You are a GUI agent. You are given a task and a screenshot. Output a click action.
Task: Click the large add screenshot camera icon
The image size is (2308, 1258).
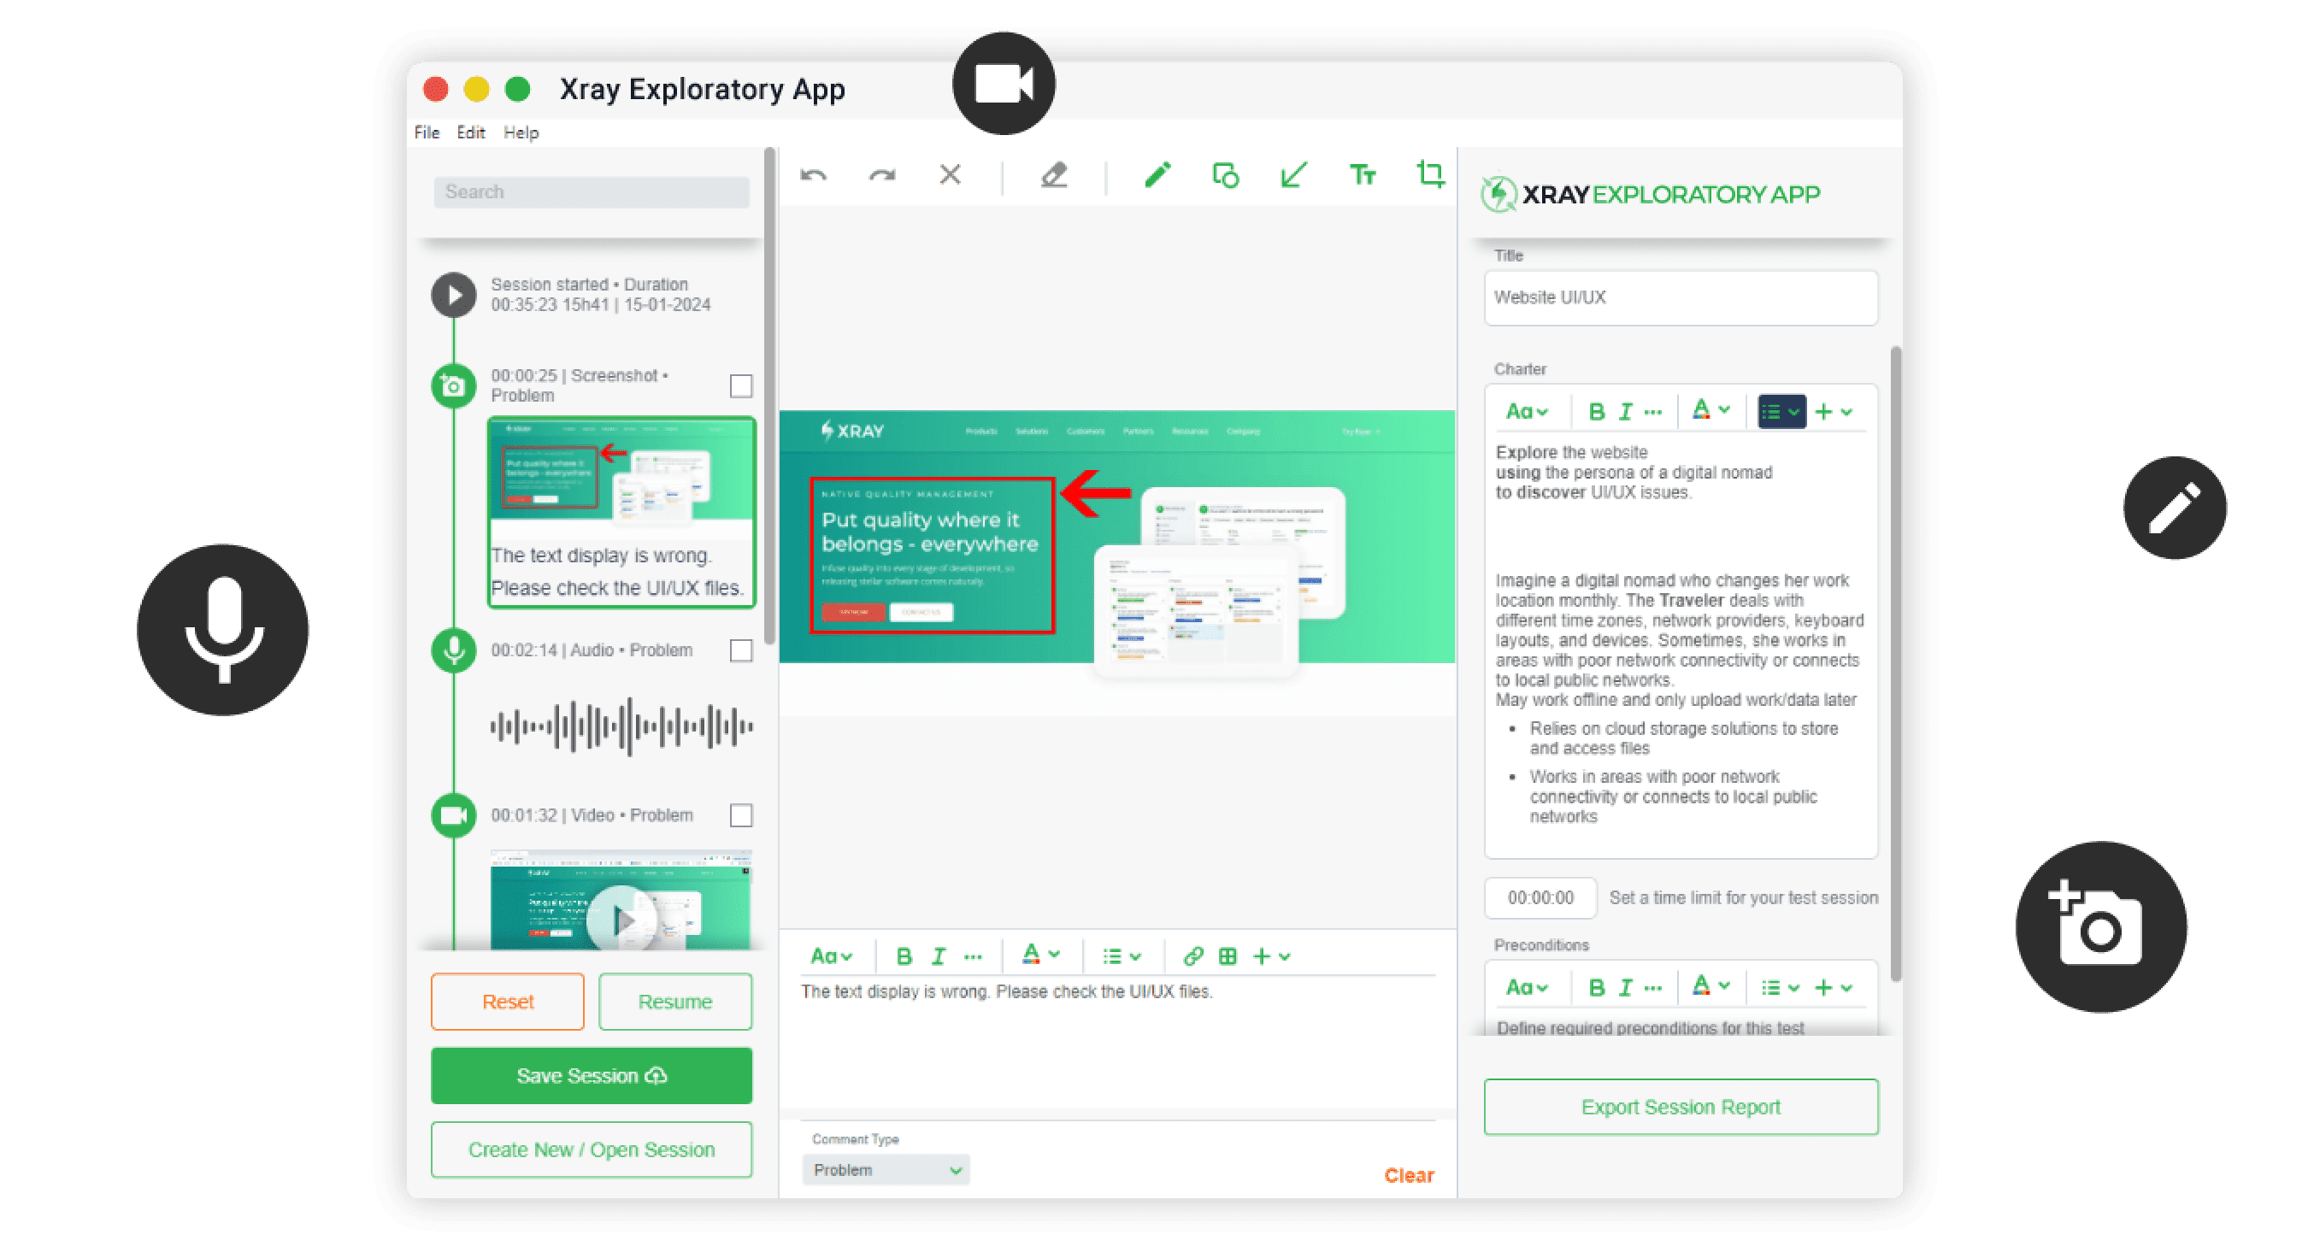tap(2099, 926)
